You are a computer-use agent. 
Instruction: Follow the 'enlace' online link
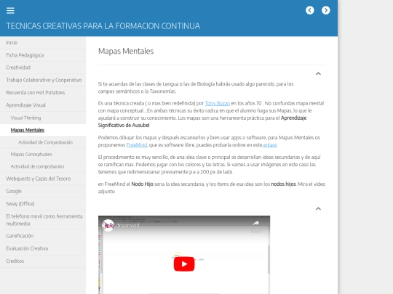tap(270, 145)
